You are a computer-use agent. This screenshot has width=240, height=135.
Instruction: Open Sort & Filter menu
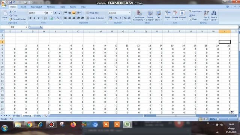tap(206, 15)
